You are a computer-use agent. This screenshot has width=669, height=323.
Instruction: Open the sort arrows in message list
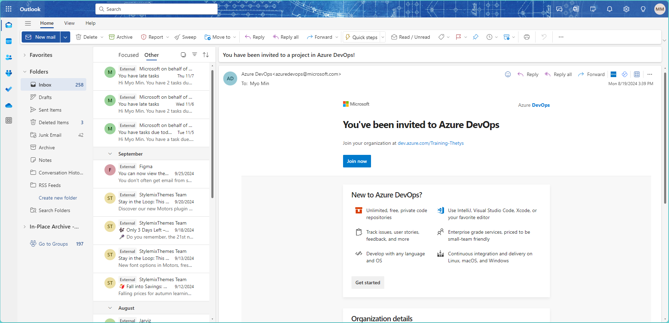click(x=206, y=55)
